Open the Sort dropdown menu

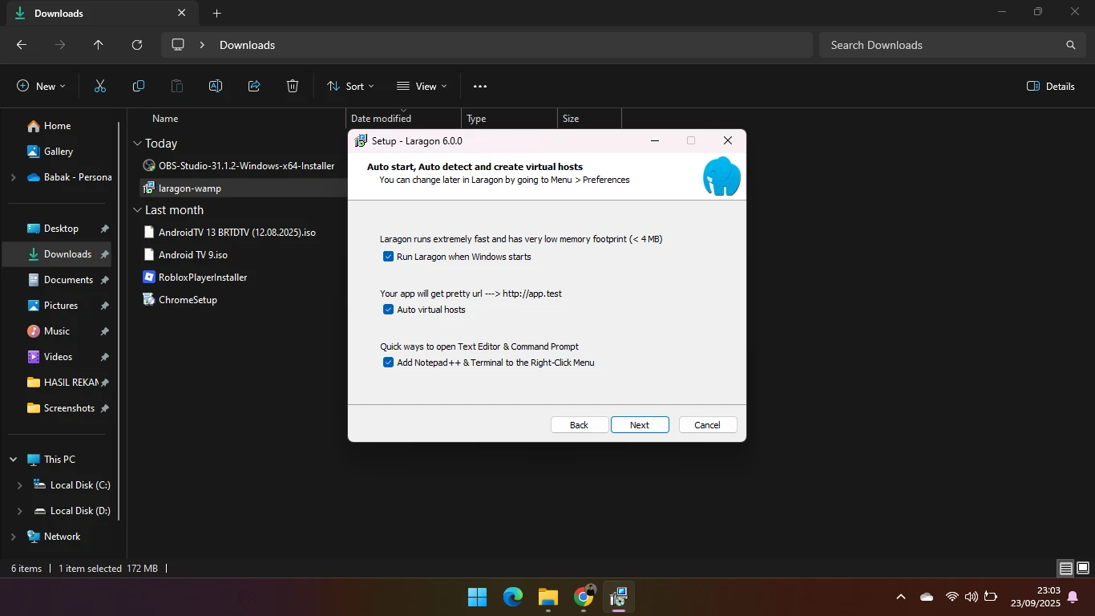coord(350,87)
